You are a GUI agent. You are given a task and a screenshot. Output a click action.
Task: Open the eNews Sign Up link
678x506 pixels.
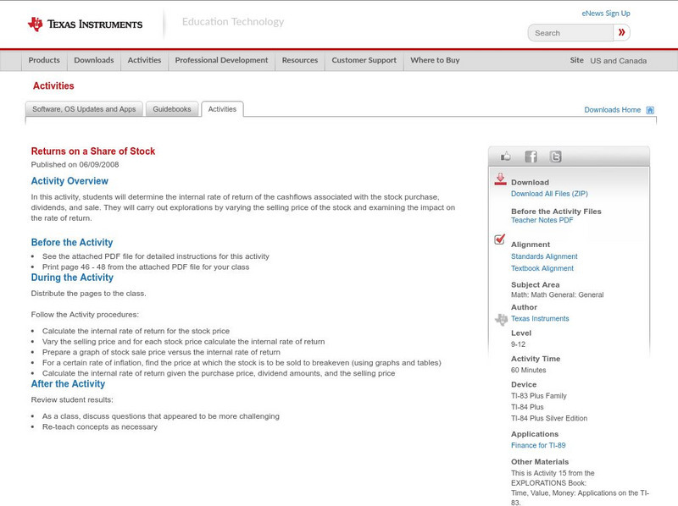(x=606, y=14)
